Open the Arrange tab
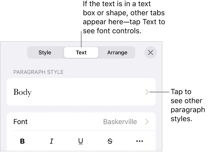 (x=117, y=53)
